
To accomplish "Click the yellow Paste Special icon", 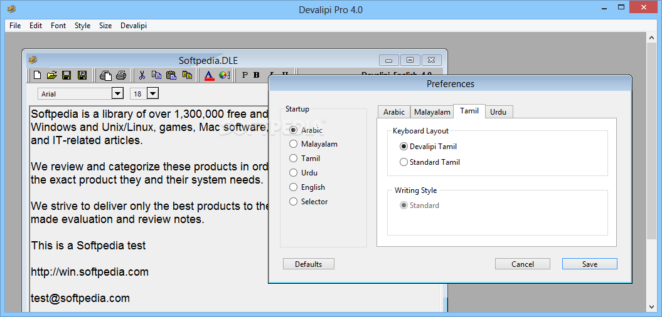I will 187,75.
